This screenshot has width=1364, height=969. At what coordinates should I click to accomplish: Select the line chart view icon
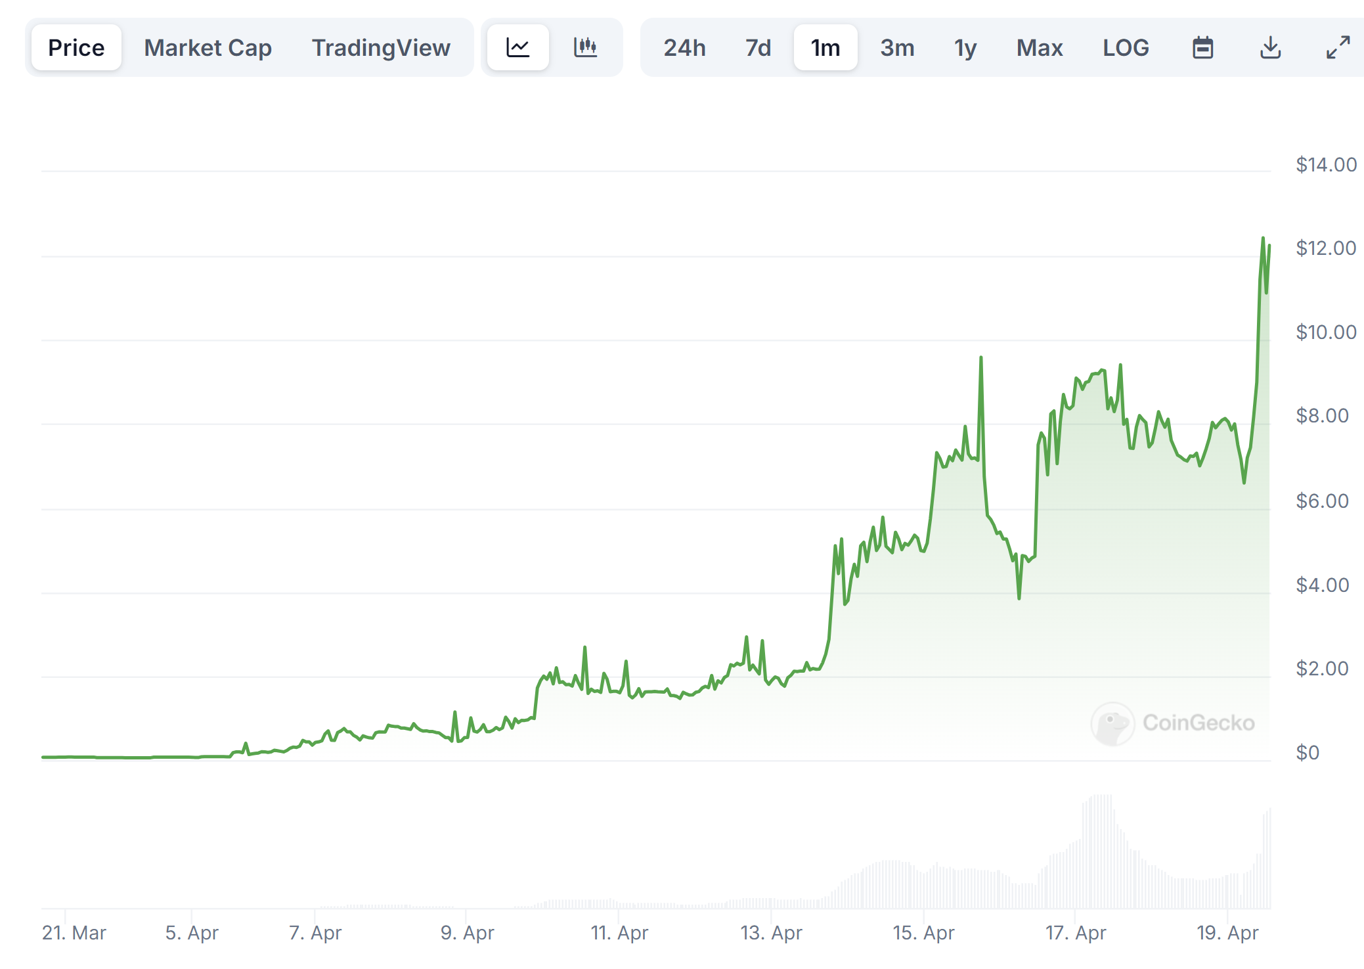tap(517, 47)
